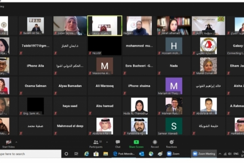Select the صفية محمد participant tile
The width and height of the screenshot is (244, 163).
[35, 126]
